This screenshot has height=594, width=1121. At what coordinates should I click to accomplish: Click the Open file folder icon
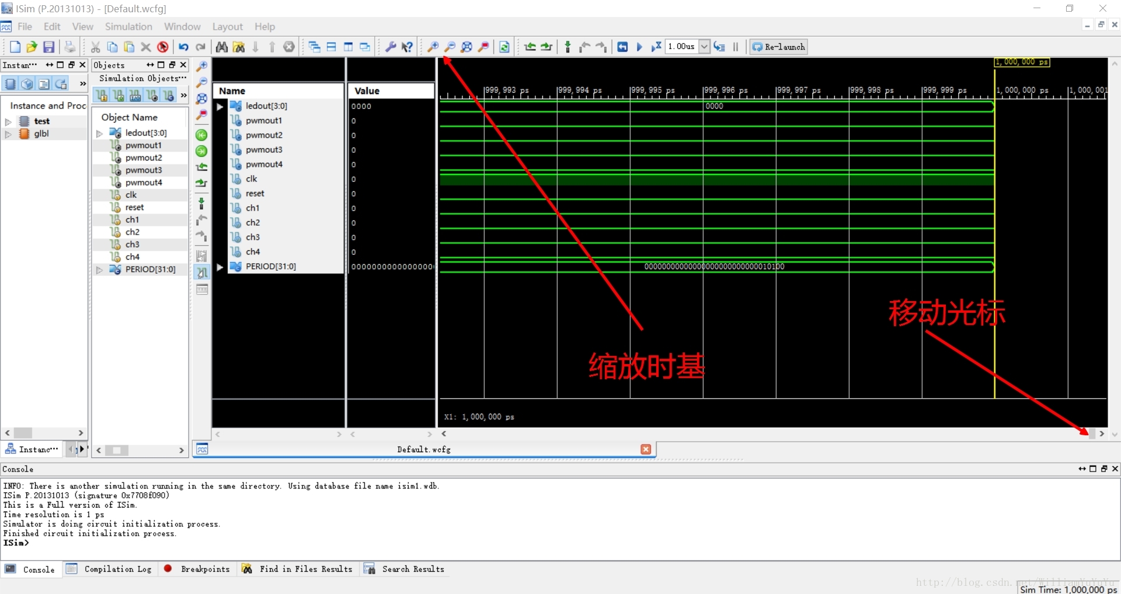pyautogui.click(x=32, y=47)
